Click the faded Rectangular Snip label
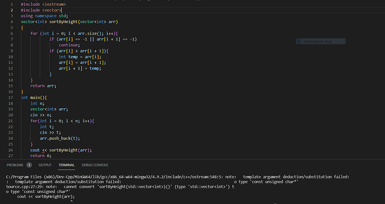The image size is (385, 204). point(318,41)
